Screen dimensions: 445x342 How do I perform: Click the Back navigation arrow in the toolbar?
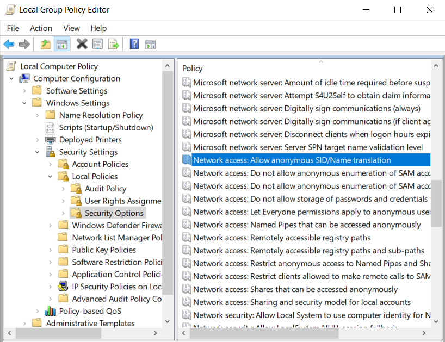pyautogui.click(x=9, y=43)
